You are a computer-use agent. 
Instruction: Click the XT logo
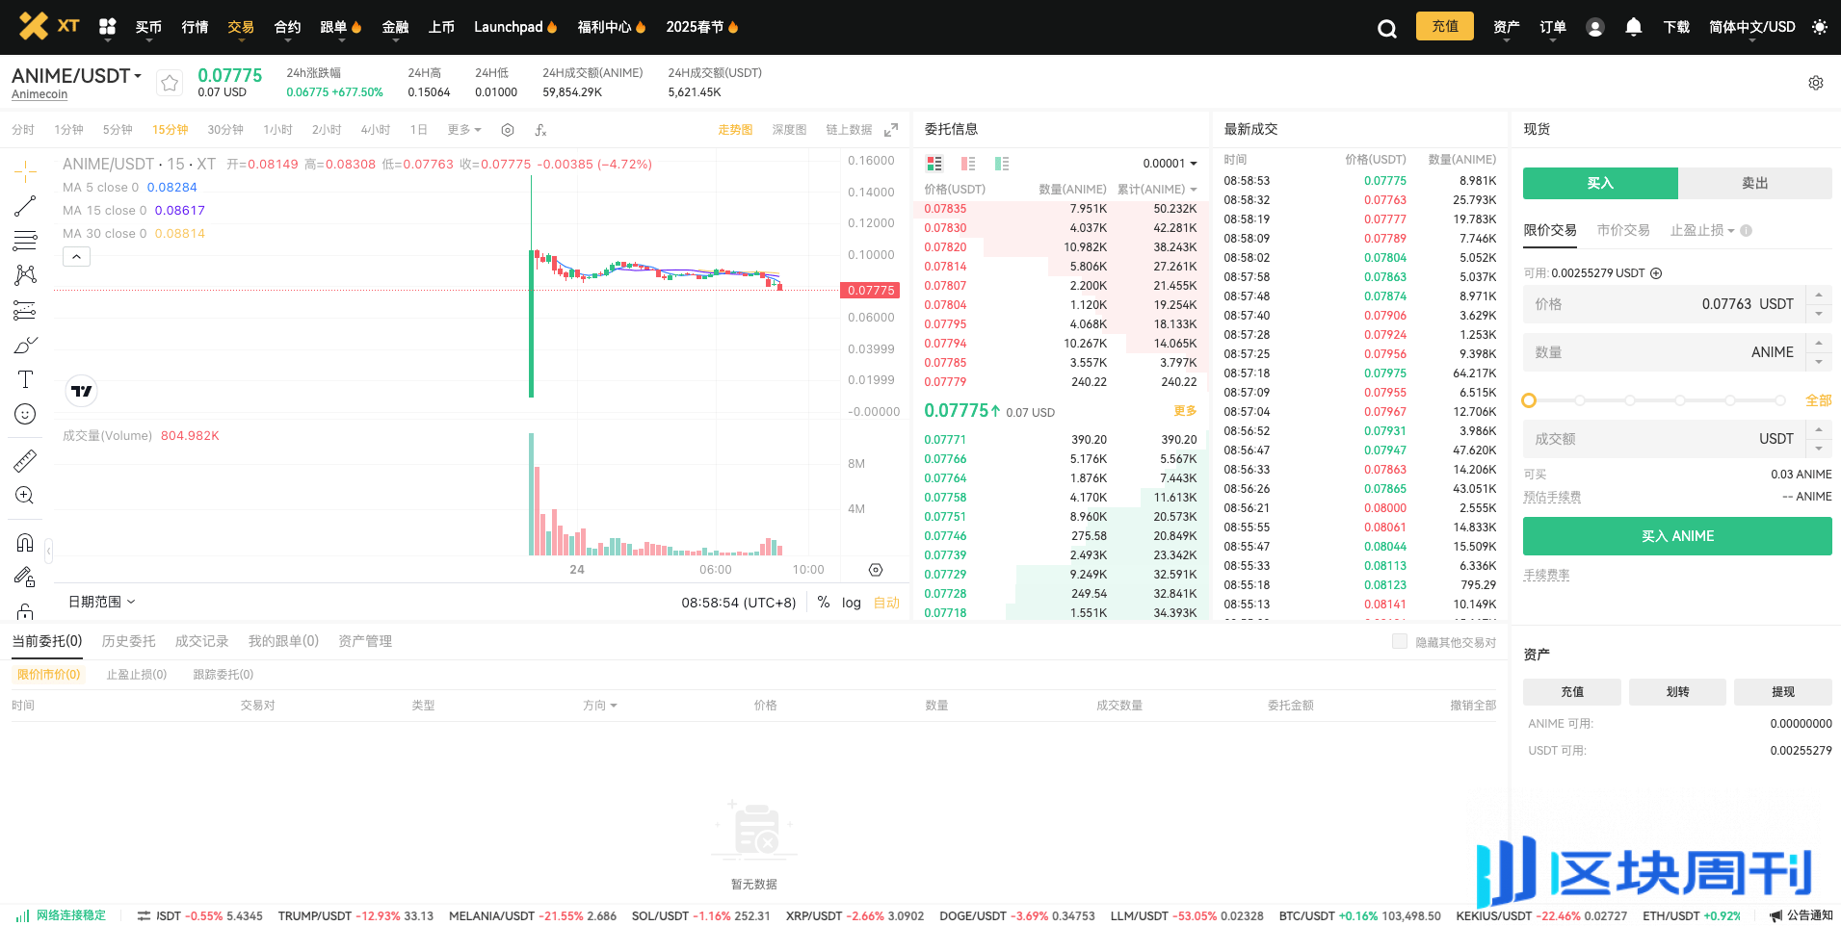pos(49,26)
